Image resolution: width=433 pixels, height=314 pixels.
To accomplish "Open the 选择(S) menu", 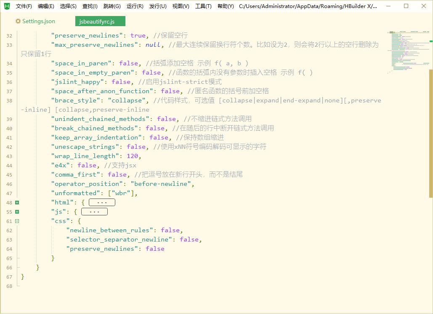I will click(68, 6).
